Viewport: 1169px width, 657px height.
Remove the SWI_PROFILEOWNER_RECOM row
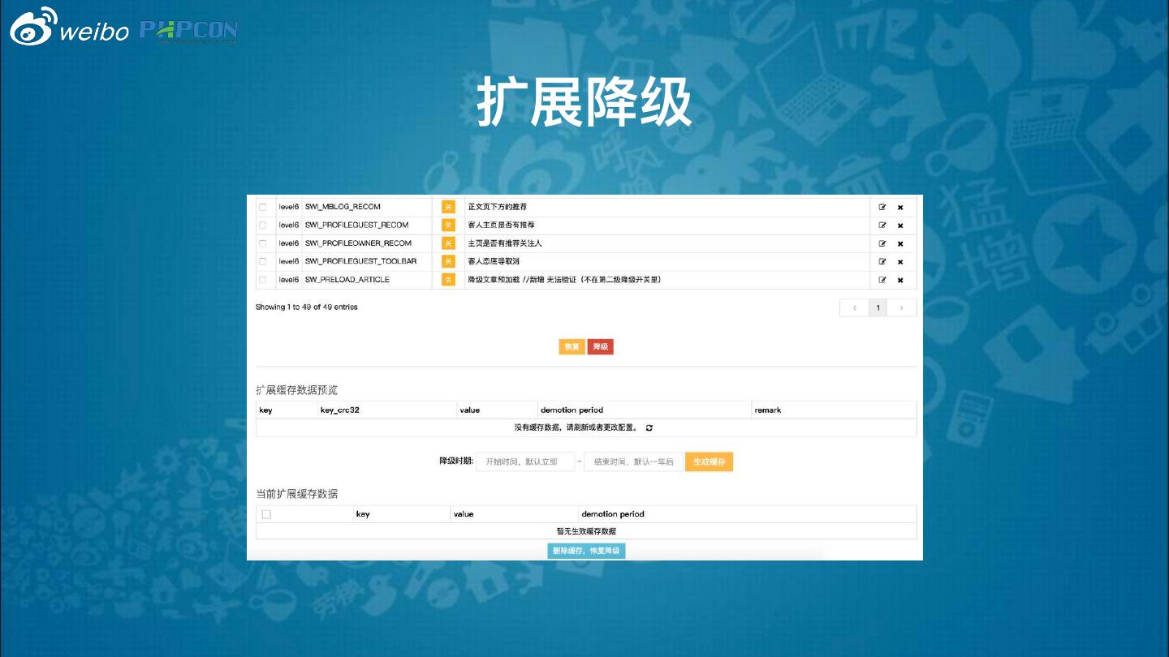pyautogui.click(x=900, y=243)
